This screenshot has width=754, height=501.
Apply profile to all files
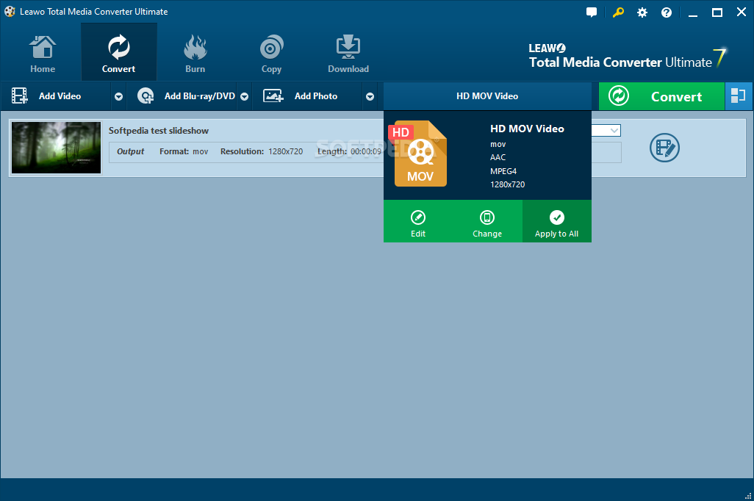[x=557, y=222]
